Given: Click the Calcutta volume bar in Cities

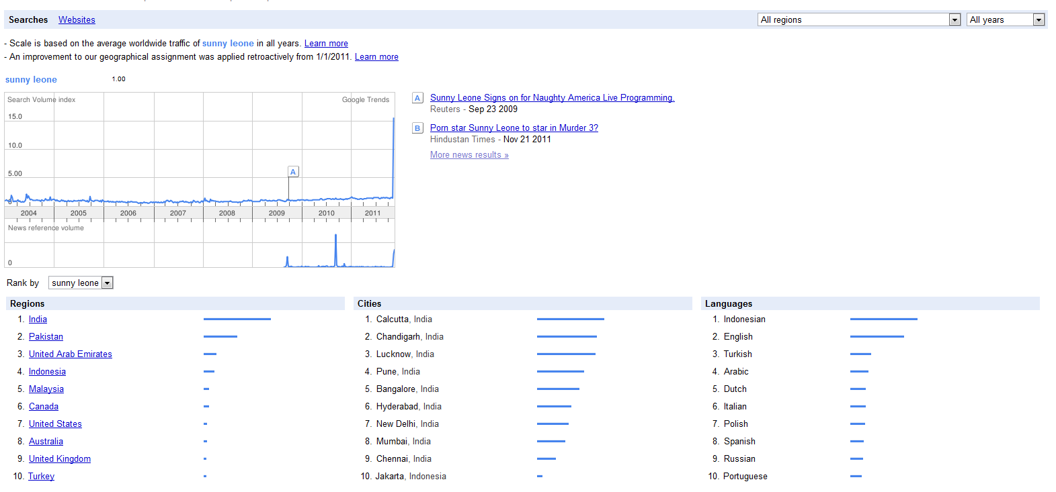Looking at the screenshot, I should point(571,319).
